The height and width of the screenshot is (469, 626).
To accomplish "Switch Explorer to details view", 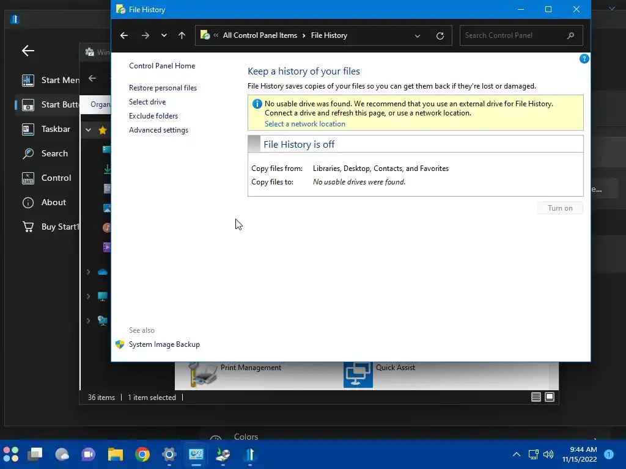I will click(536, 397).
